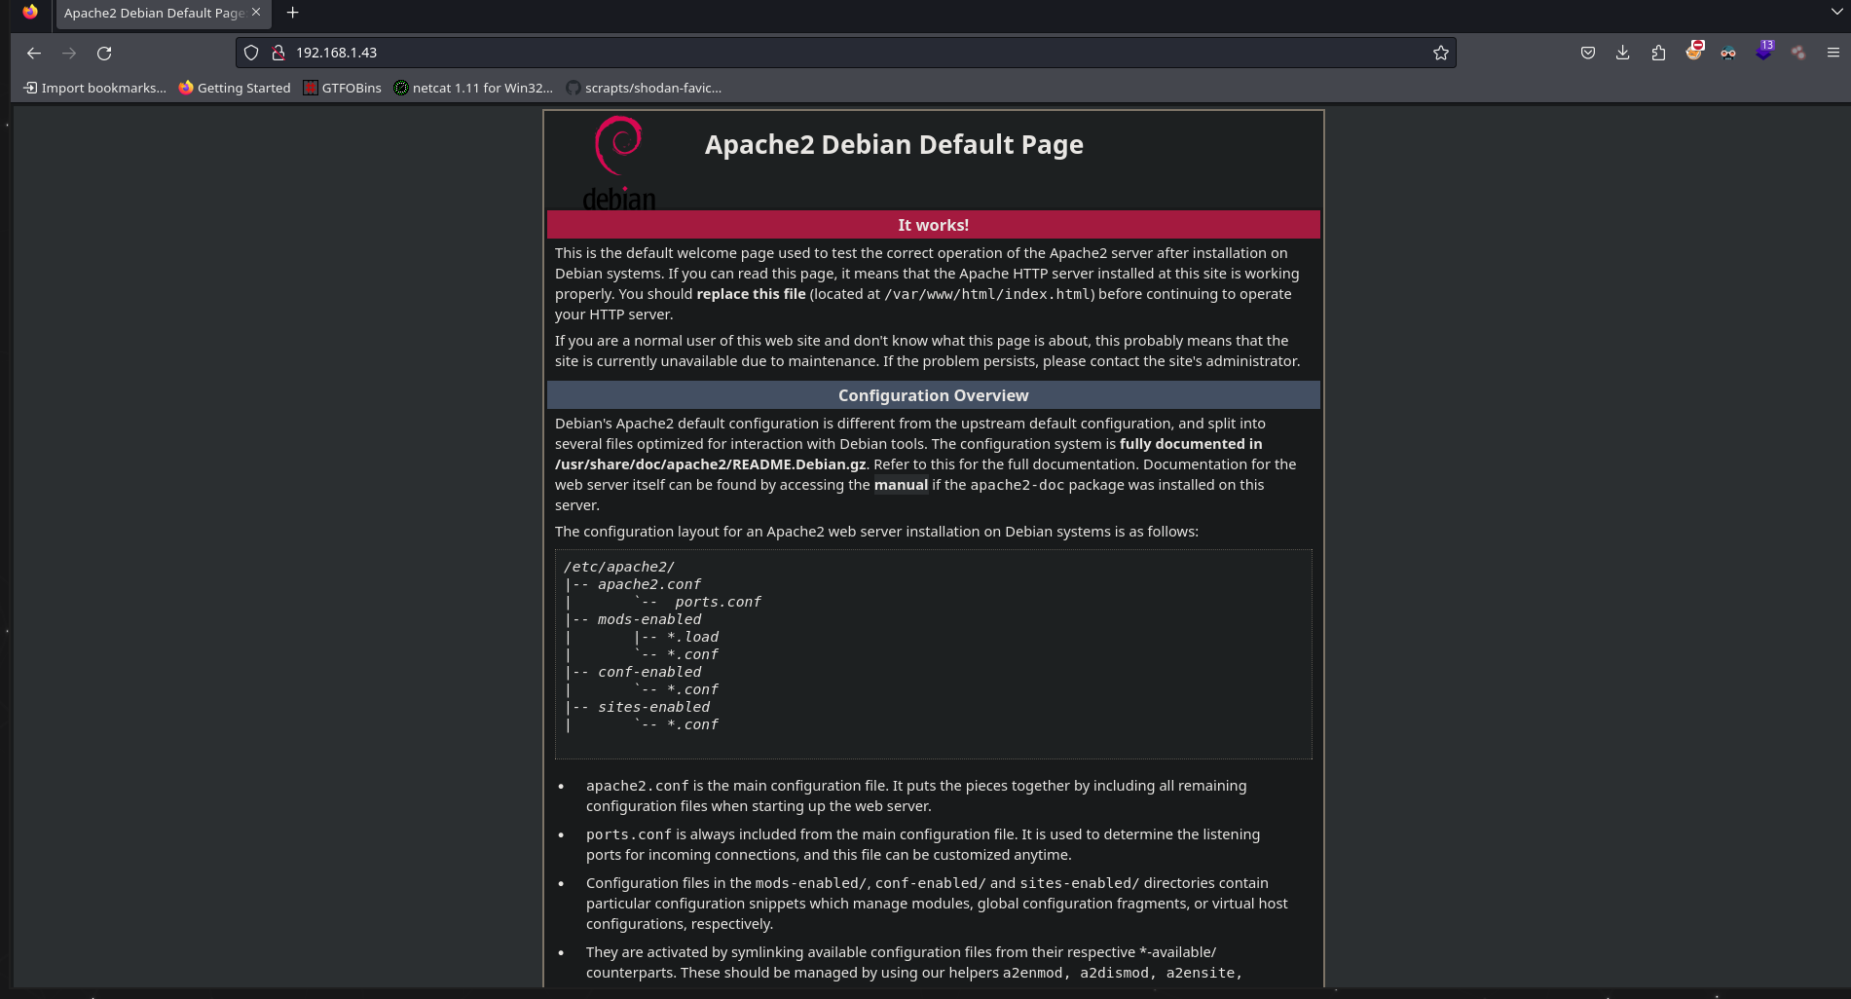Click the extension icon with red badge

[x=1694, y=52]
